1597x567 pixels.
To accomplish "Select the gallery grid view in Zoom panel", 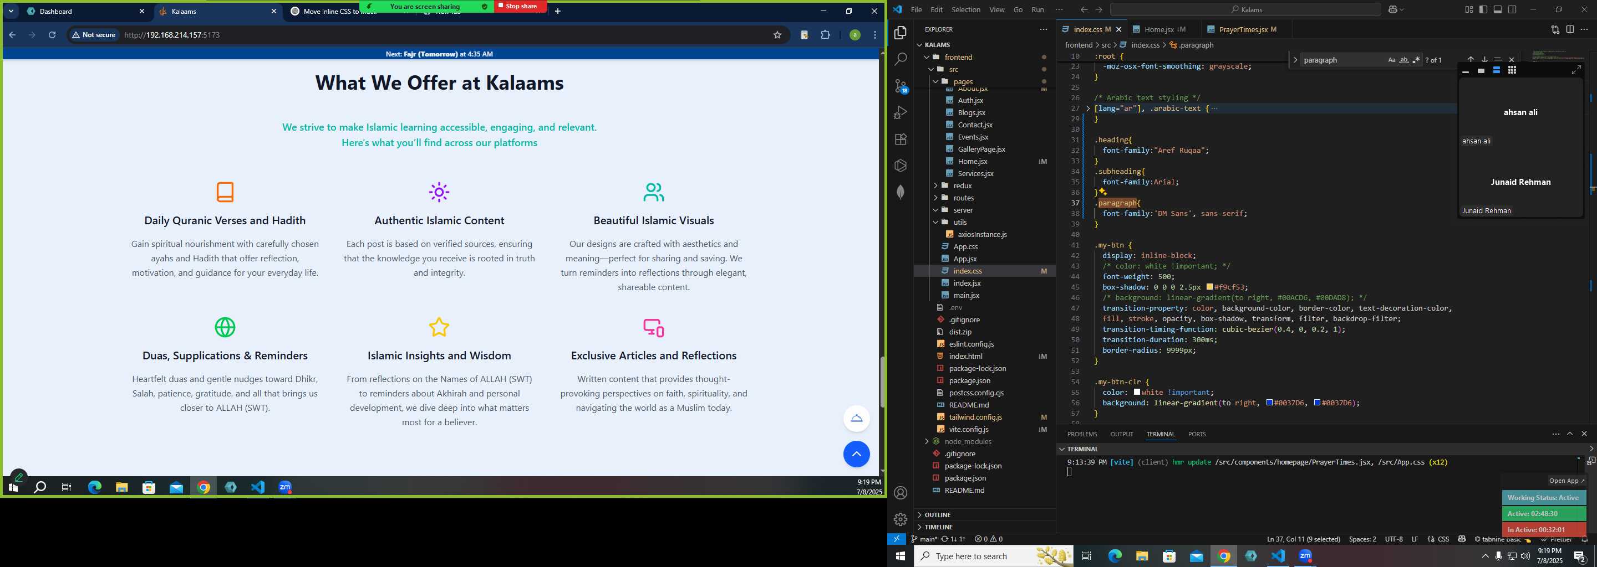I will pyautogui.click(x=1512, y=70).
